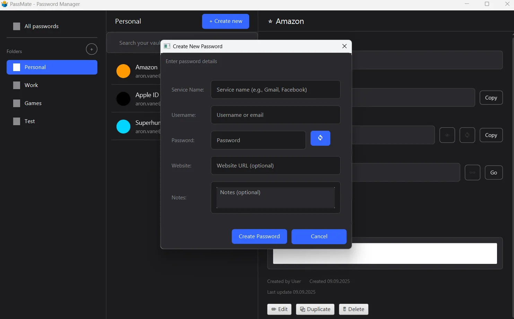The image size is (514, 319).
Task: Click the Last update 09.09.2025 text
Action: pos(291,292)
